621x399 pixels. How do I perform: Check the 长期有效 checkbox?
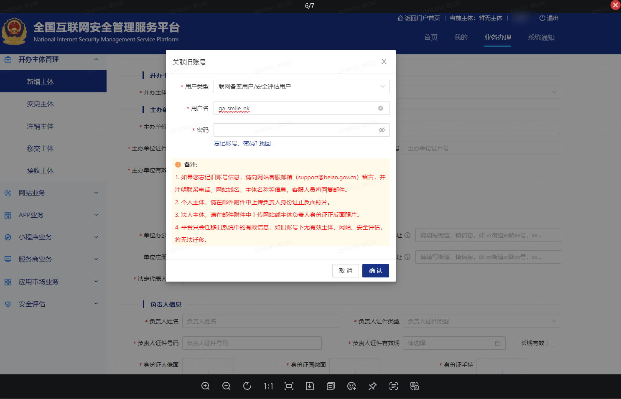coord(551,343)
